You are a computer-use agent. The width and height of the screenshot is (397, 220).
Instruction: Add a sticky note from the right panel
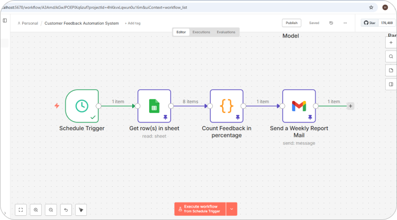coord(391,70)
